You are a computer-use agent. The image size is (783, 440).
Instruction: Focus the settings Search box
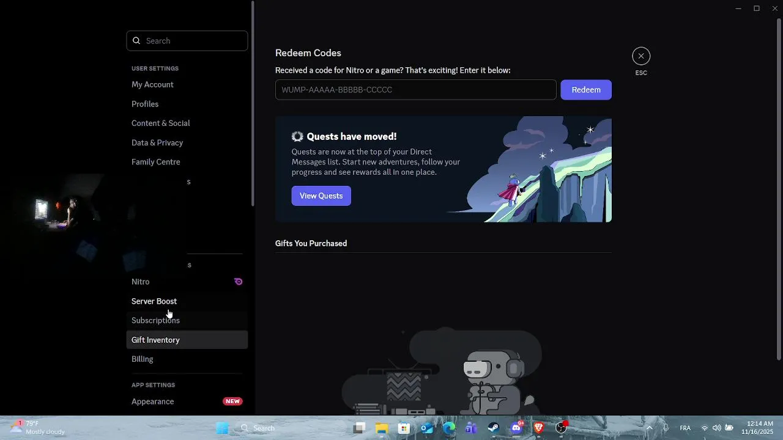point(187,41)
